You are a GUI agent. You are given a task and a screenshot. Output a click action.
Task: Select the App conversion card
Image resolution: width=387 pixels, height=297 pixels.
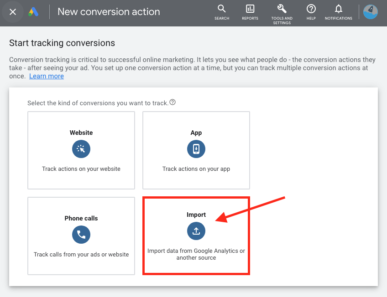(x=196, y=150)
